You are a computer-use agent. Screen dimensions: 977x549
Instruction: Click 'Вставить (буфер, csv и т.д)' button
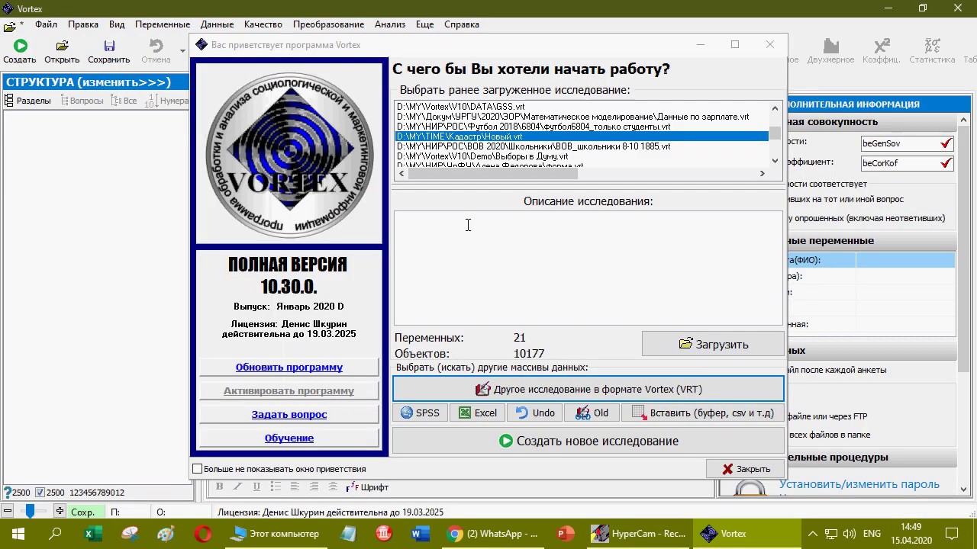[703, 413]
